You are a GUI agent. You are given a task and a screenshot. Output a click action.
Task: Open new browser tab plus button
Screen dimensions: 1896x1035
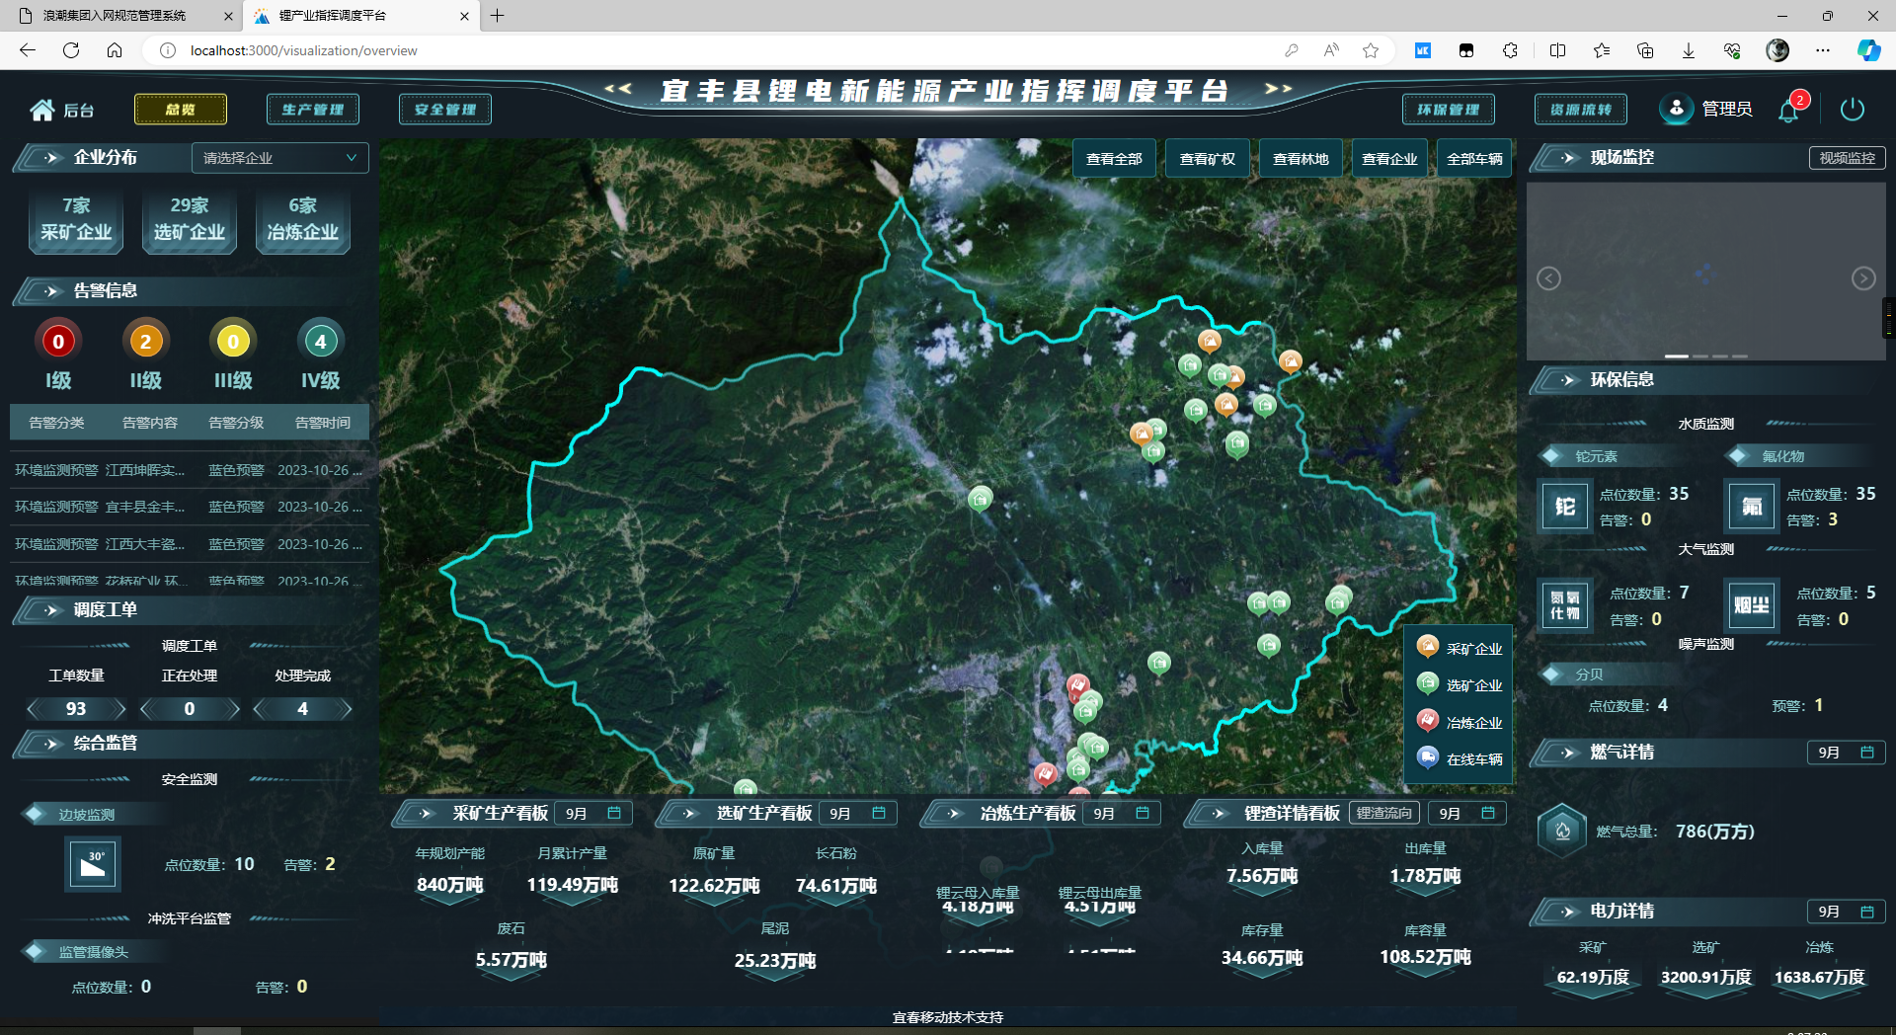pyautogui.click(x=498, y=16)
